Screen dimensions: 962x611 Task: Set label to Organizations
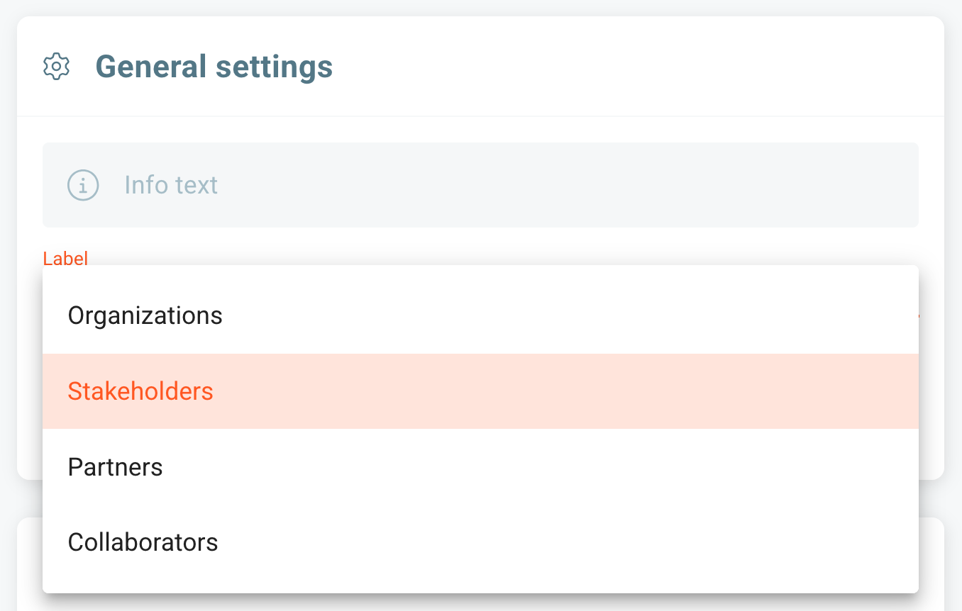(x=145, y=315)
